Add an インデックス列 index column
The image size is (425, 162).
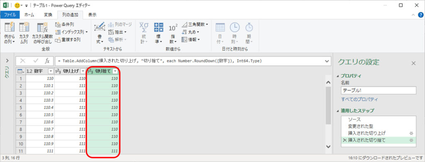coord(71,32)
